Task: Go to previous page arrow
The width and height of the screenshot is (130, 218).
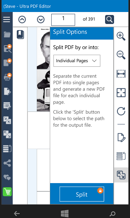Action: pyautogui.click(x=22, y=19)
